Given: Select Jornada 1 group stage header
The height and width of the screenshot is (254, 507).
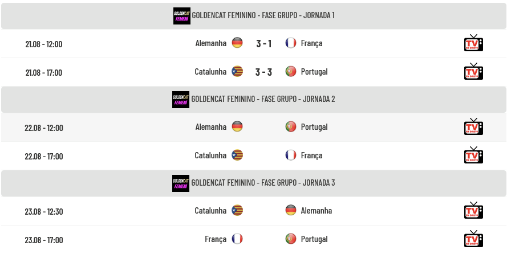Looking at the screenshot, I should (253, 16).
